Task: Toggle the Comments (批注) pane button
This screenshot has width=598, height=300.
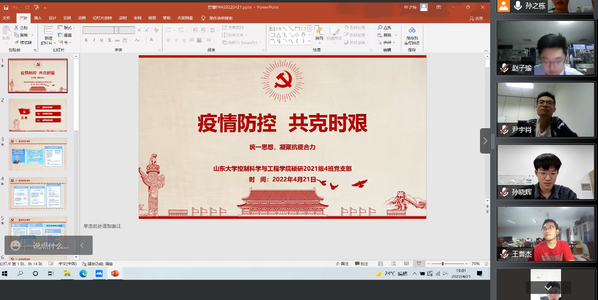Action: click(x=361, y=264)
